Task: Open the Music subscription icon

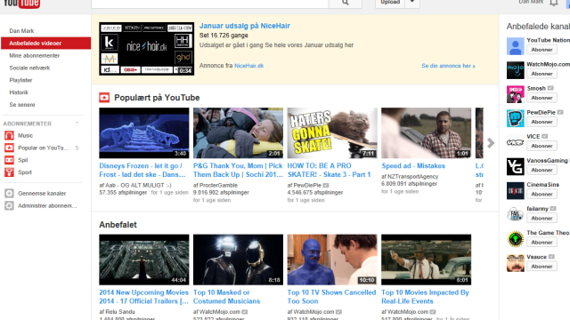Action: [9, 136]
